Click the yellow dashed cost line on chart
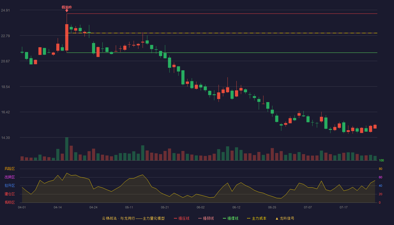394x225 pixels. (x=222, y=33)
